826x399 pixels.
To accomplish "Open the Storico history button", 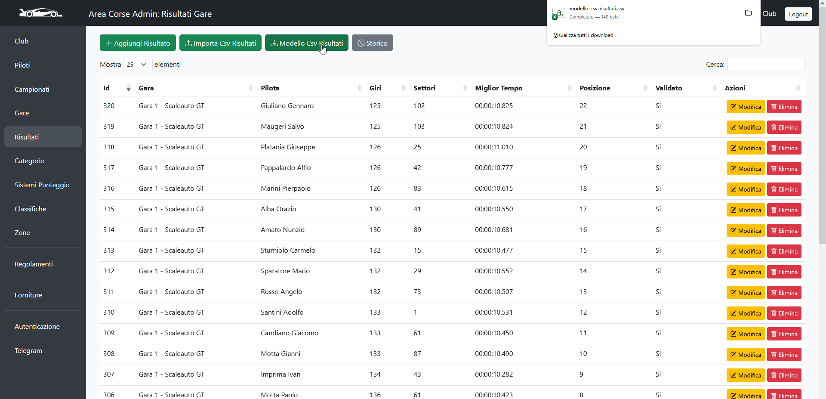I will click(372, 43).
